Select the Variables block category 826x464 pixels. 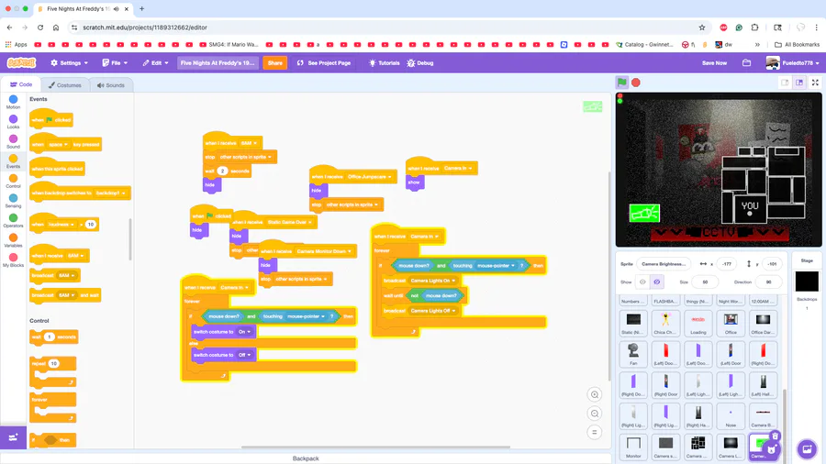click(13, 240)
